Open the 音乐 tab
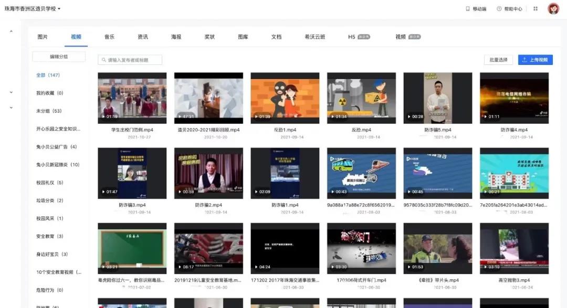This screenshot has width=567, height=308. 109,37
